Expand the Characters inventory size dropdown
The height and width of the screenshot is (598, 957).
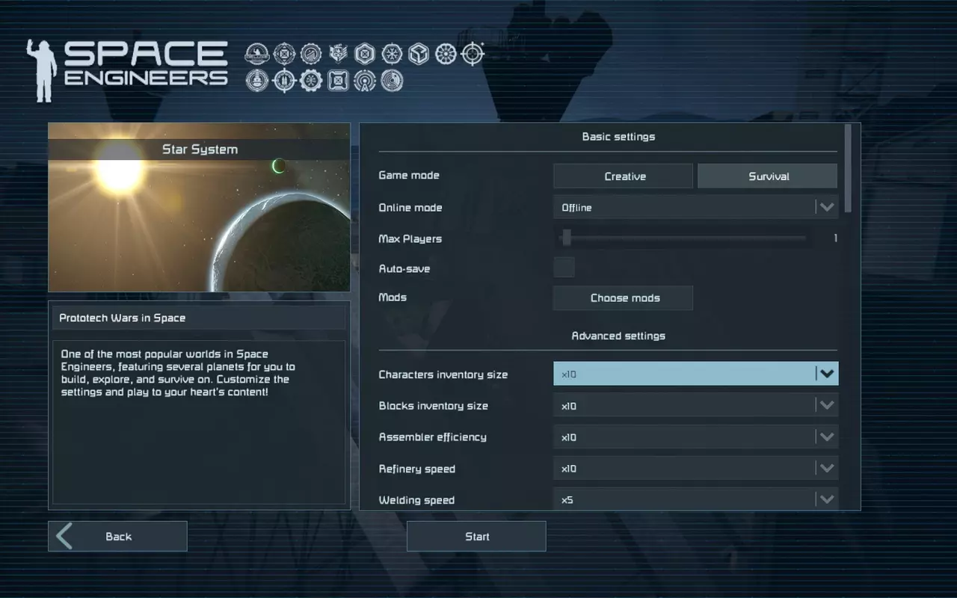[x=695, y=374]
